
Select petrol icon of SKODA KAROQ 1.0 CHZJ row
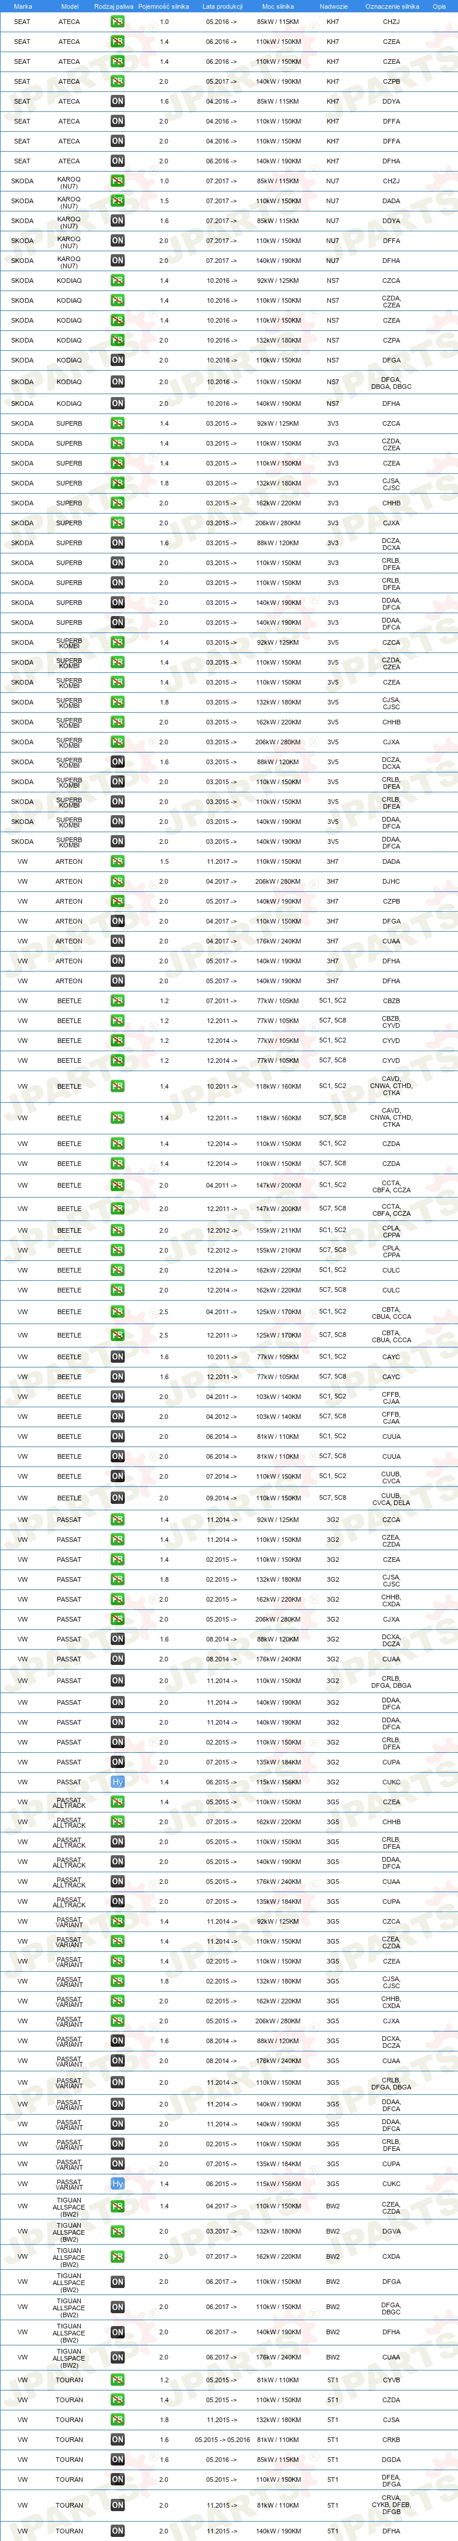[x=118, y=182]
